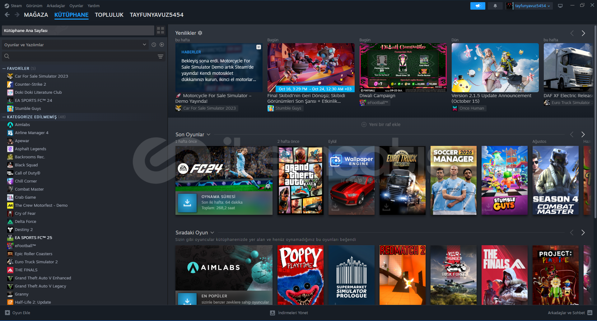Click the Car For Sale Simulator 2023 icon
This screenshot has height=321, width=597.
(10, 76)
